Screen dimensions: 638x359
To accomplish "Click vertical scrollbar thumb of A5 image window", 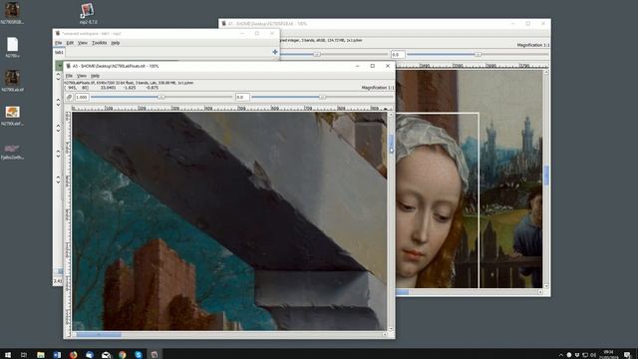I will click(391, 144).
